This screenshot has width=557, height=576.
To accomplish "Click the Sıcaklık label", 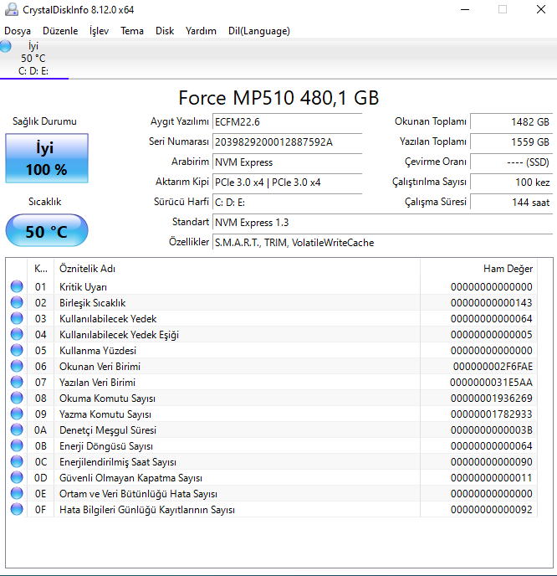I will (45, 202).
